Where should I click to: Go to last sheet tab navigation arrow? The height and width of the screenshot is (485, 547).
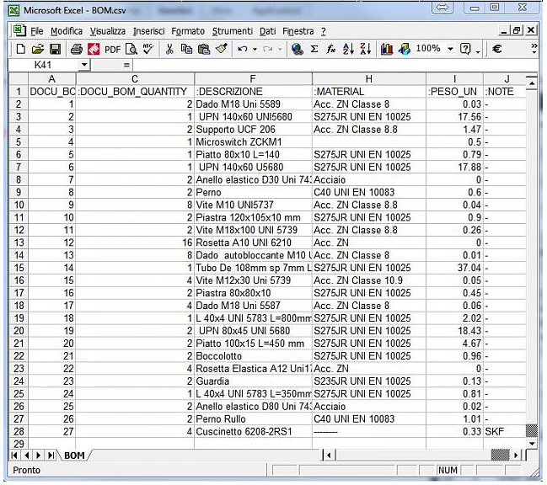coord(51,456)
